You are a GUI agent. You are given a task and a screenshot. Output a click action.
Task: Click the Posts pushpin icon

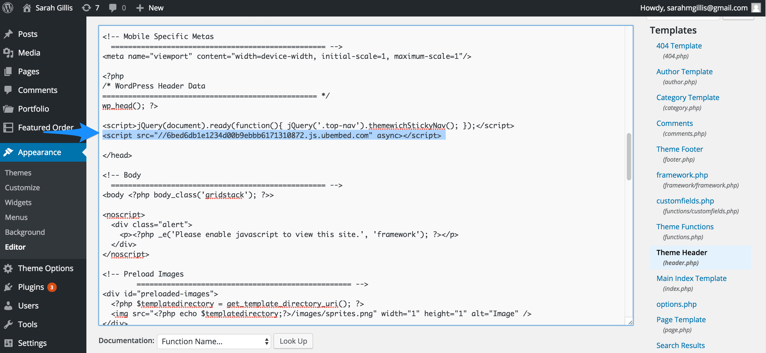8,34
